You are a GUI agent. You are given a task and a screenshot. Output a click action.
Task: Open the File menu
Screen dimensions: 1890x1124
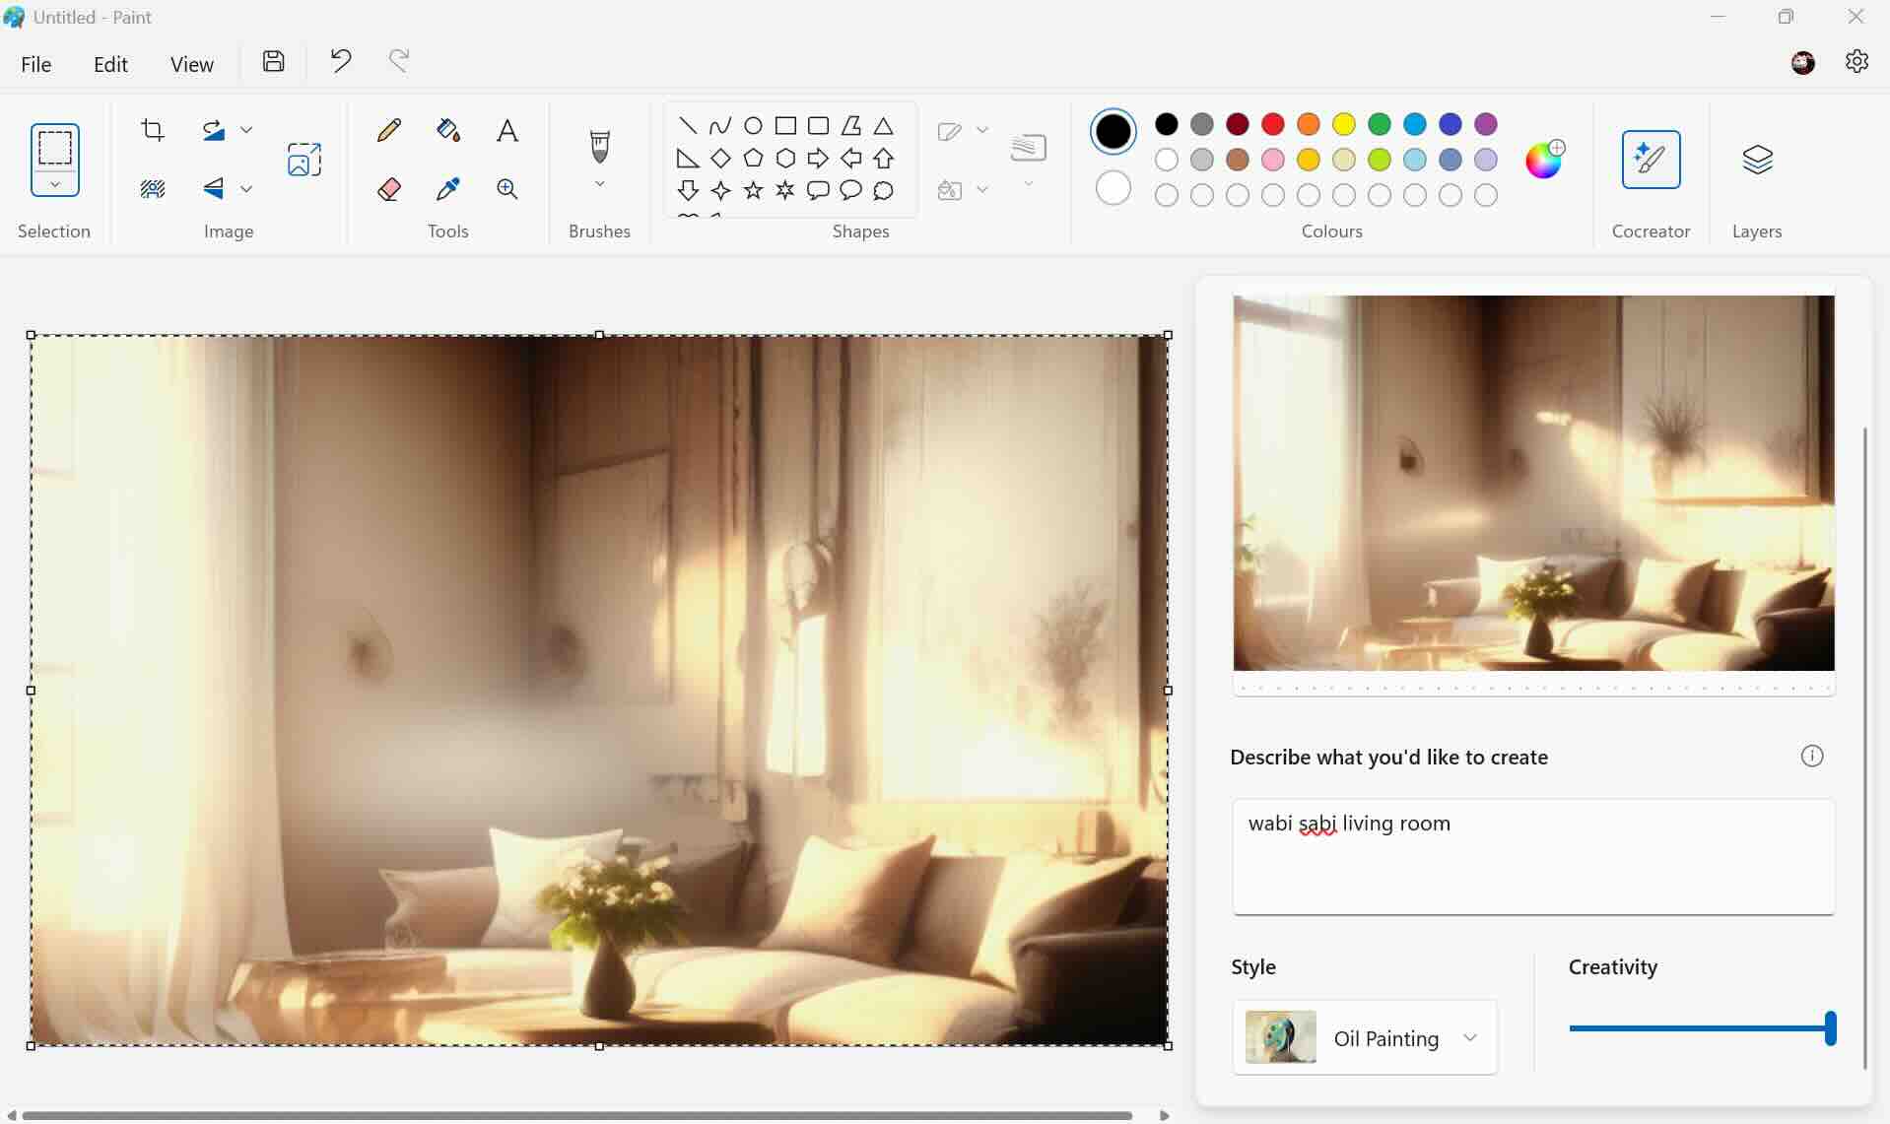(x=36, y=64)
